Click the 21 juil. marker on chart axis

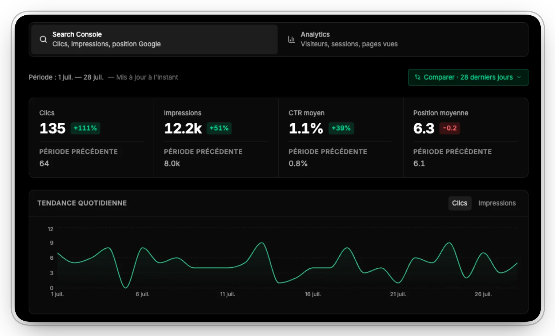(x=398, y=294)
